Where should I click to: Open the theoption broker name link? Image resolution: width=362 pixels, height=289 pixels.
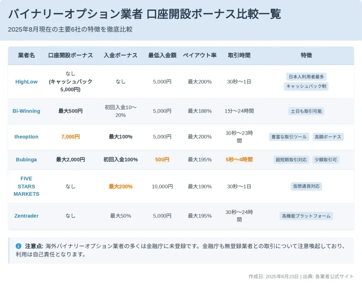click(26, 137)
